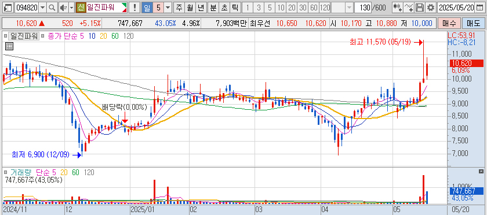The height and width of the screenshot is (215, 487).
Task: Select interval button 3
Action: (x=259, y=8)
